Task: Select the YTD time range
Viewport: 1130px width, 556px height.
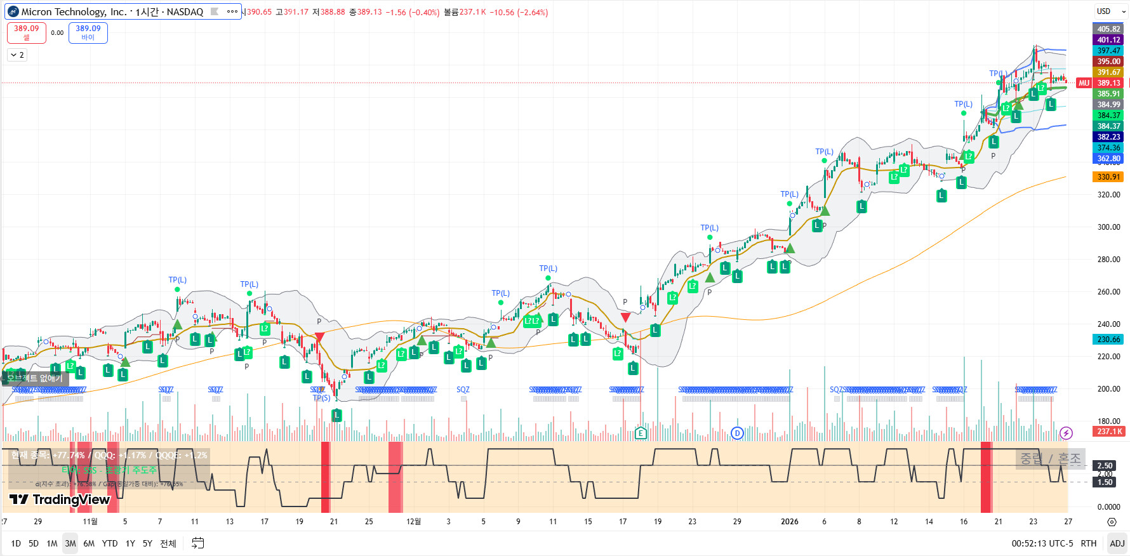Action: tap(110, 543)
